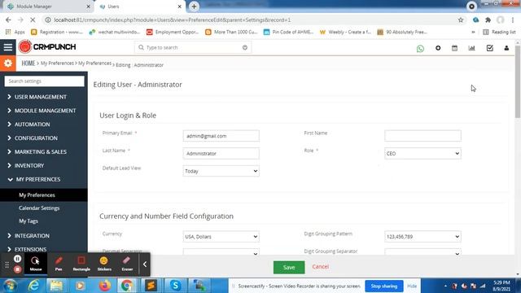Cancel editing the user
This screenshot has width=521, height=293.
[320, 267]
